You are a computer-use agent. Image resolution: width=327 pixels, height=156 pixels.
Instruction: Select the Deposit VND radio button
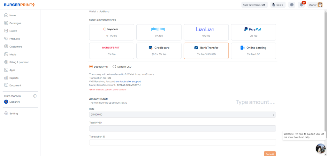point(91,67)
